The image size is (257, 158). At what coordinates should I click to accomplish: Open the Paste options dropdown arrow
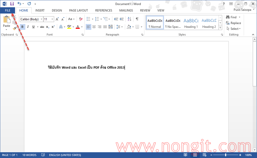click(x=6, y=30)
